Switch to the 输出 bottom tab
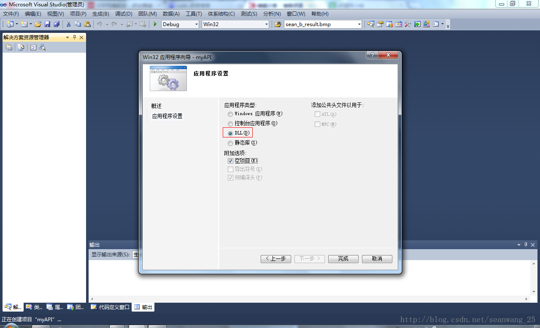The width and height of the screenshot is (540, 328). coord(143,307)
